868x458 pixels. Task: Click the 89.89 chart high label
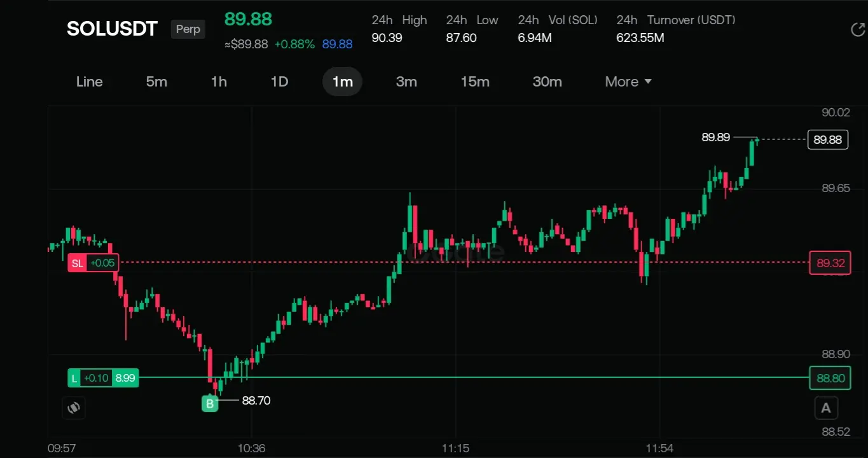coord(716,137)
